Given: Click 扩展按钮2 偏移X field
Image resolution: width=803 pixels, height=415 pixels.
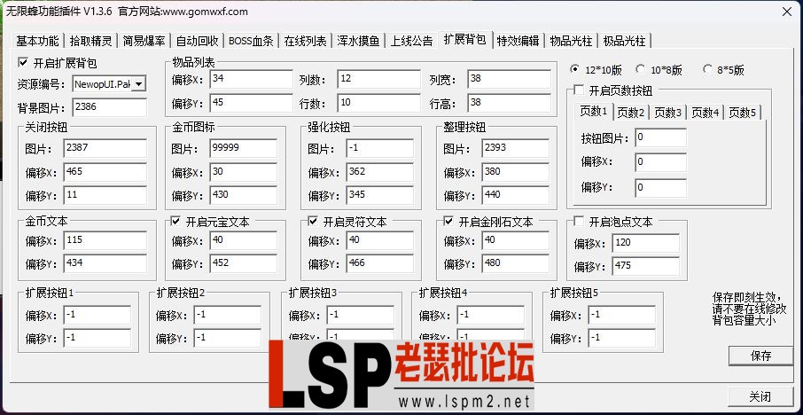Looking at the screenshot, I should pyautogui.click(x=228, y=315).
